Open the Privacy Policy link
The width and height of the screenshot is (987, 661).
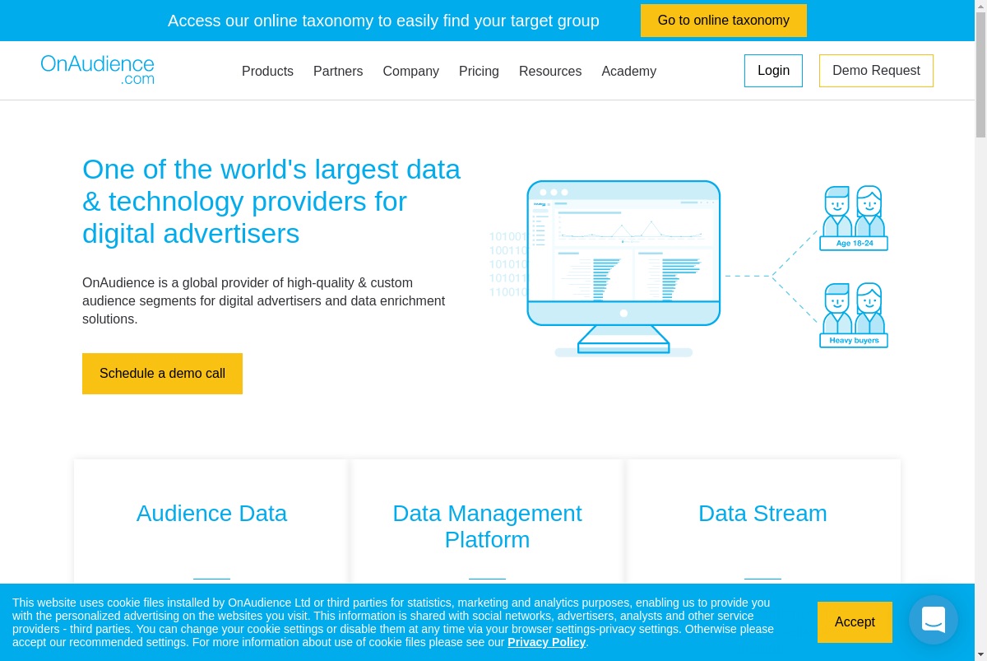[546, 642]
